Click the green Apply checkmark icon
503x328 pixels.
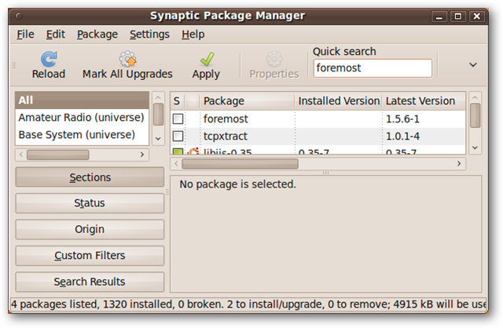coord(207,59)
